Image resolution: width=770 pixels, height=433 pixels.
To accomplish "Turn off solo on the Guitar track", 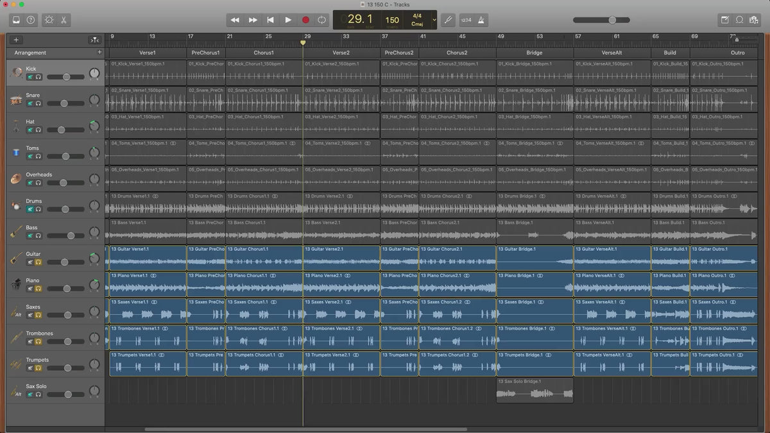I will (38, 262).
